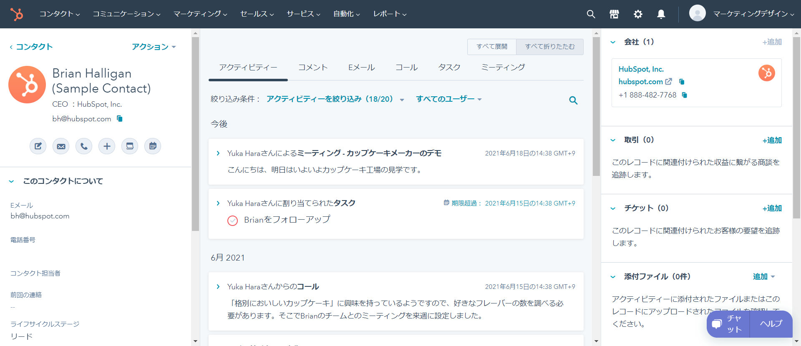Click the meeting calendar icon under contact name

click(153, 146)
